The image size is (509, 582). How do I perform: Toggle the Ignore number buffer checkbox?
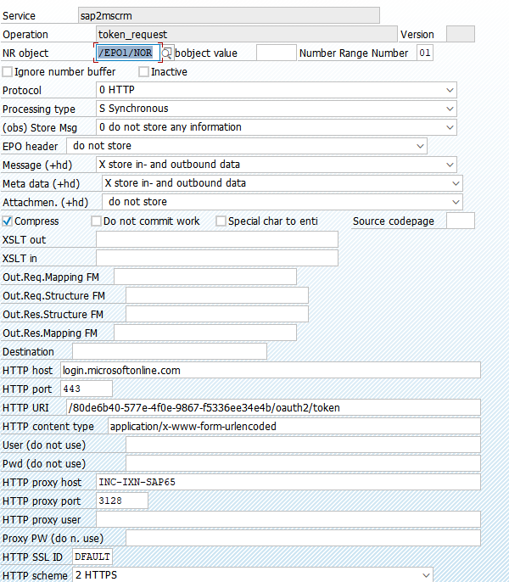point(7,71)
